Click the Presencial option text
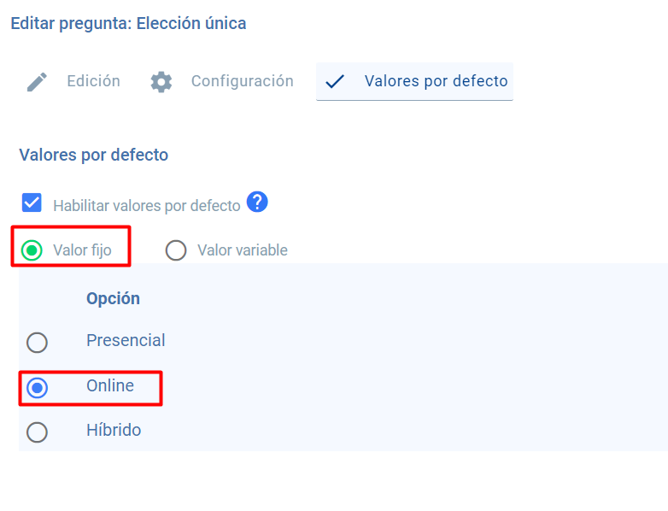Screen dimensions: 668x511 click(x=126, y=340)
